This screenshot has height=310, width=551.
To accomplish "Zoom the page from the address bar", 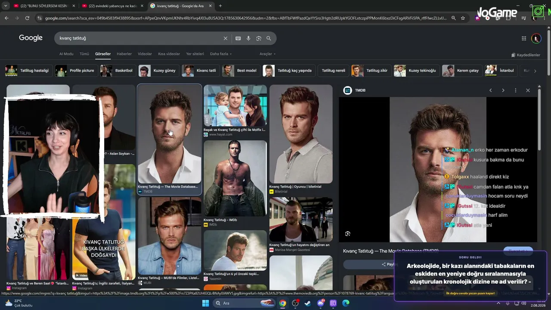I will (453, 18).
